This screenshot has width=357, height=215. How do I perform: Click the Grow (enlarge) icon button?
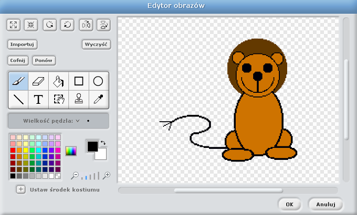point(14,25)
